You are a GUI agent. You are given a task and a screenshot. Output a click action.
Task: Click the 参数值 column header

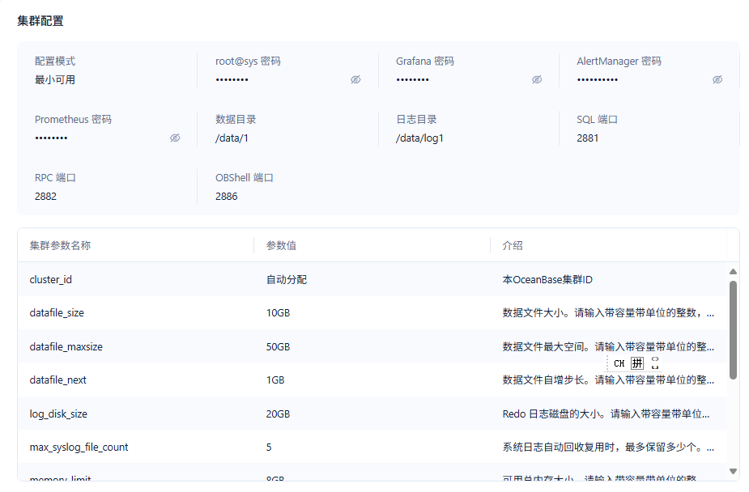point(281,246)
